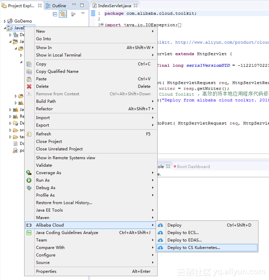Click the serialVersionUID field name
Image resolution: width=269 pixels, height=280 pixels.
208,65
